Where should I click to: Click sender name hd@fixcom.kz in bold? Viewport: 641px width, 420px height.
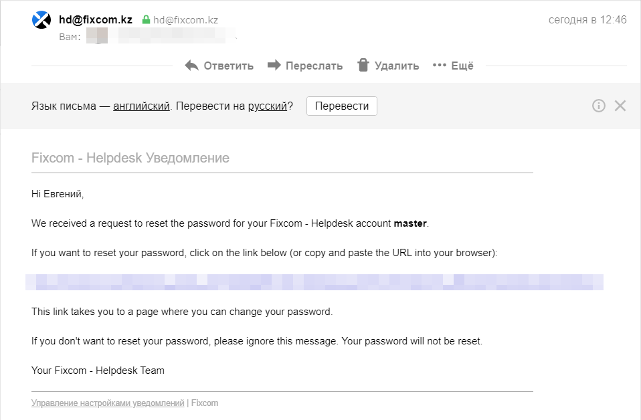click(96, 19)
